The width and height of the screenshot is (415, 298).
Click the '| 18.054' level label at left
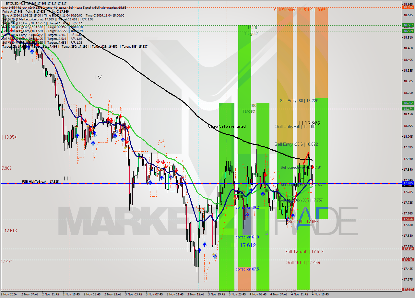click(x=9, y=137)
